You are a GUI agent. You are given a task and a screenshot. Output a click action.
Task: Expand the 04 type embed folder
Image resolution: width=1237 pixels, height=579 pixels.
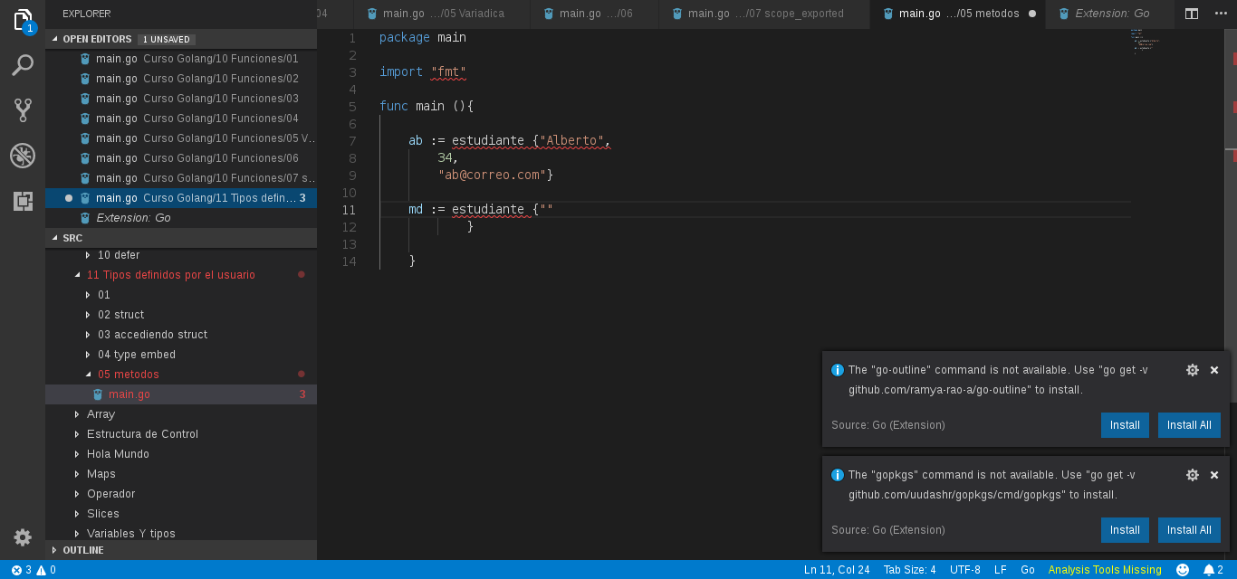(88, 355)
